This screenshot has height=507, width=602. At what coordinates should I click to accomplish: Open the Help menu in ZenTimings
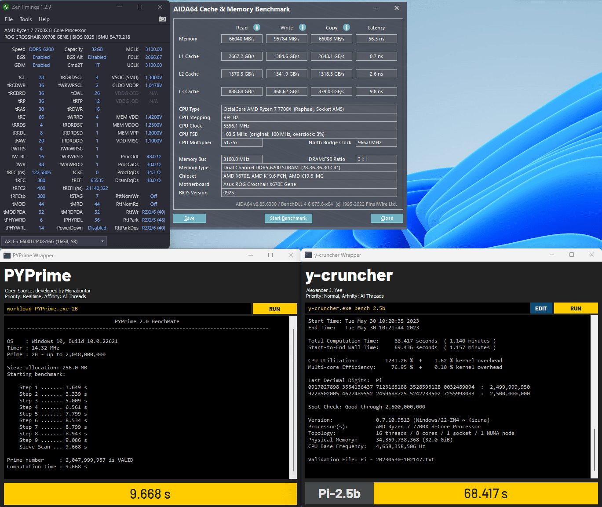click(x=44, y=19)
